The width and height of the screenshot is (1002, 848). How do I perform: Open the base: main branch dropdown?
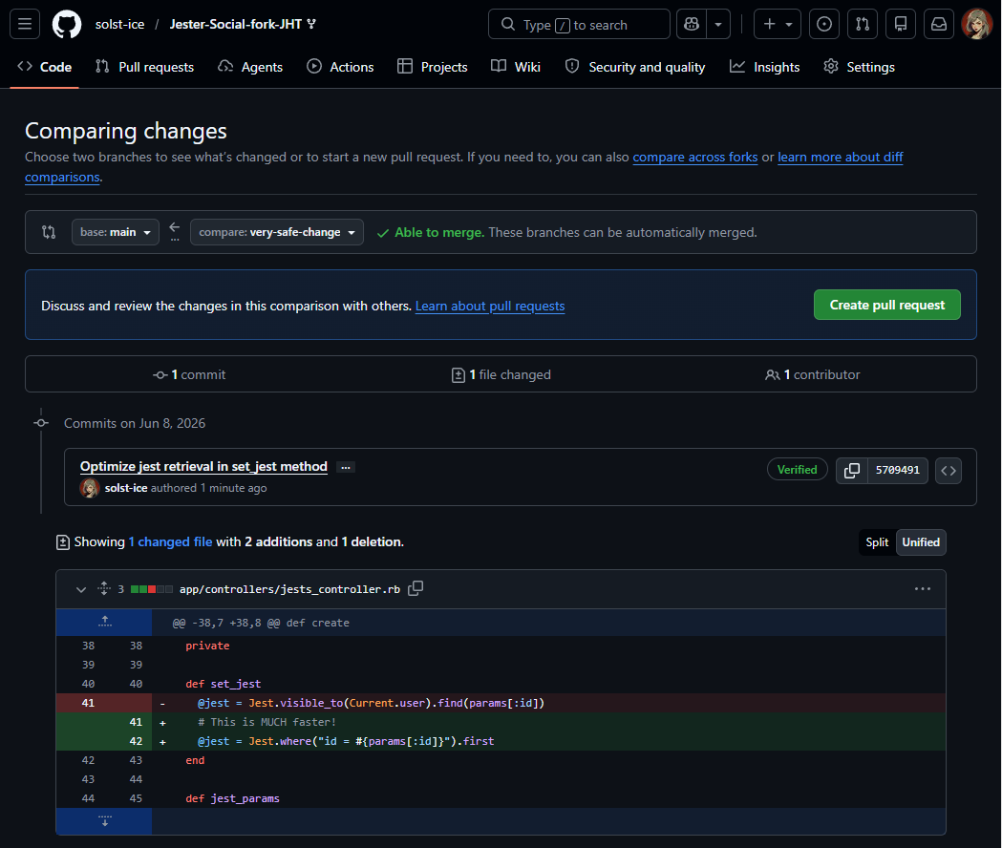pos(115,232)
